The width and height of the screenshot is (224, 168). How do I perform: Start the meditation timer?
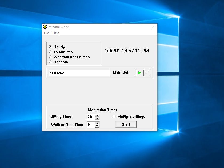tap(126, 125)
